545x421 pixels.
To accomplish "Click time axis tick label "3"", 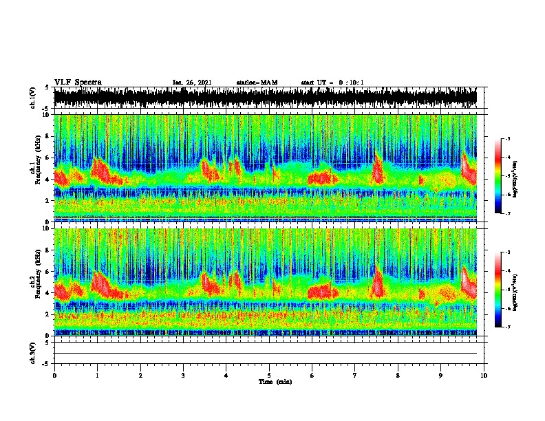I will coord(183,375).
